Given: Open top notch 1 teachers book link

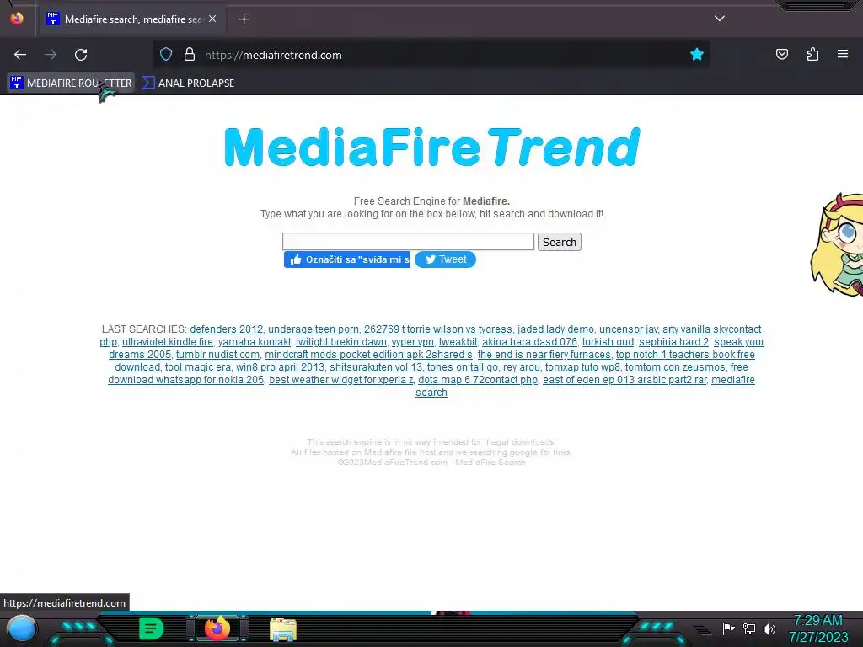Looking at the screenshot, I should pos(685,355).
